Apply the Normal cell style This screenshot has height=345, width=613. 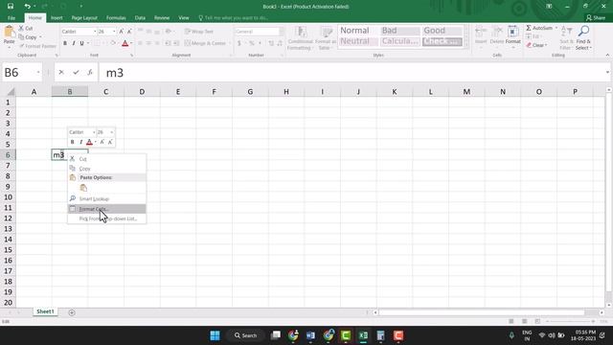click(357, 31)
